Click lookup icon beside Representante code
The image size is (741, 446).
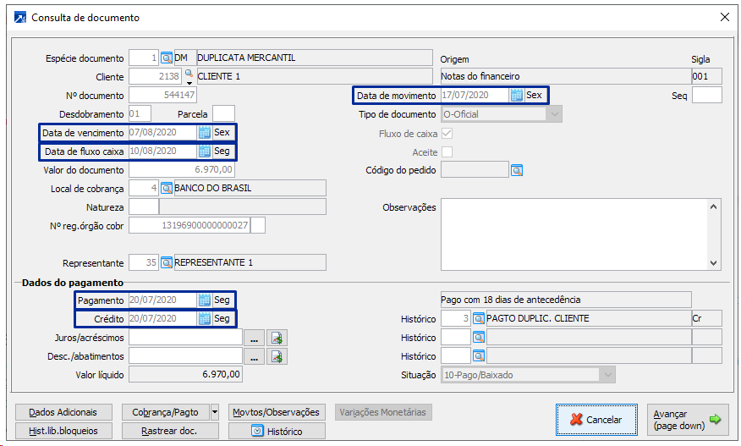coord(167,263)
